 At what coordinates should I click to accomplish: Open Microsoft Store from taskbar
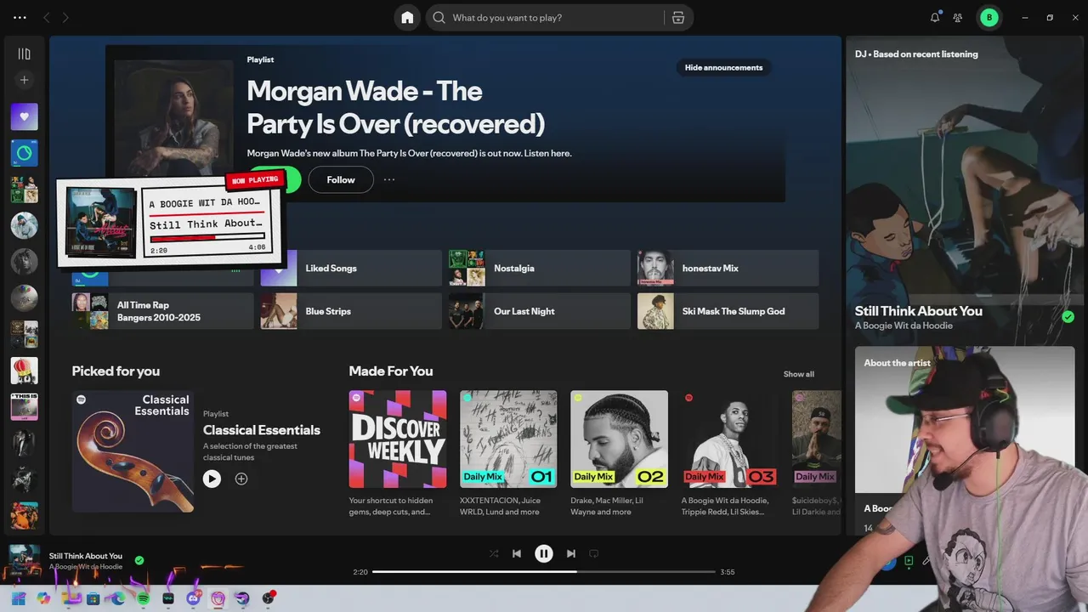click(x=93, y=598)
